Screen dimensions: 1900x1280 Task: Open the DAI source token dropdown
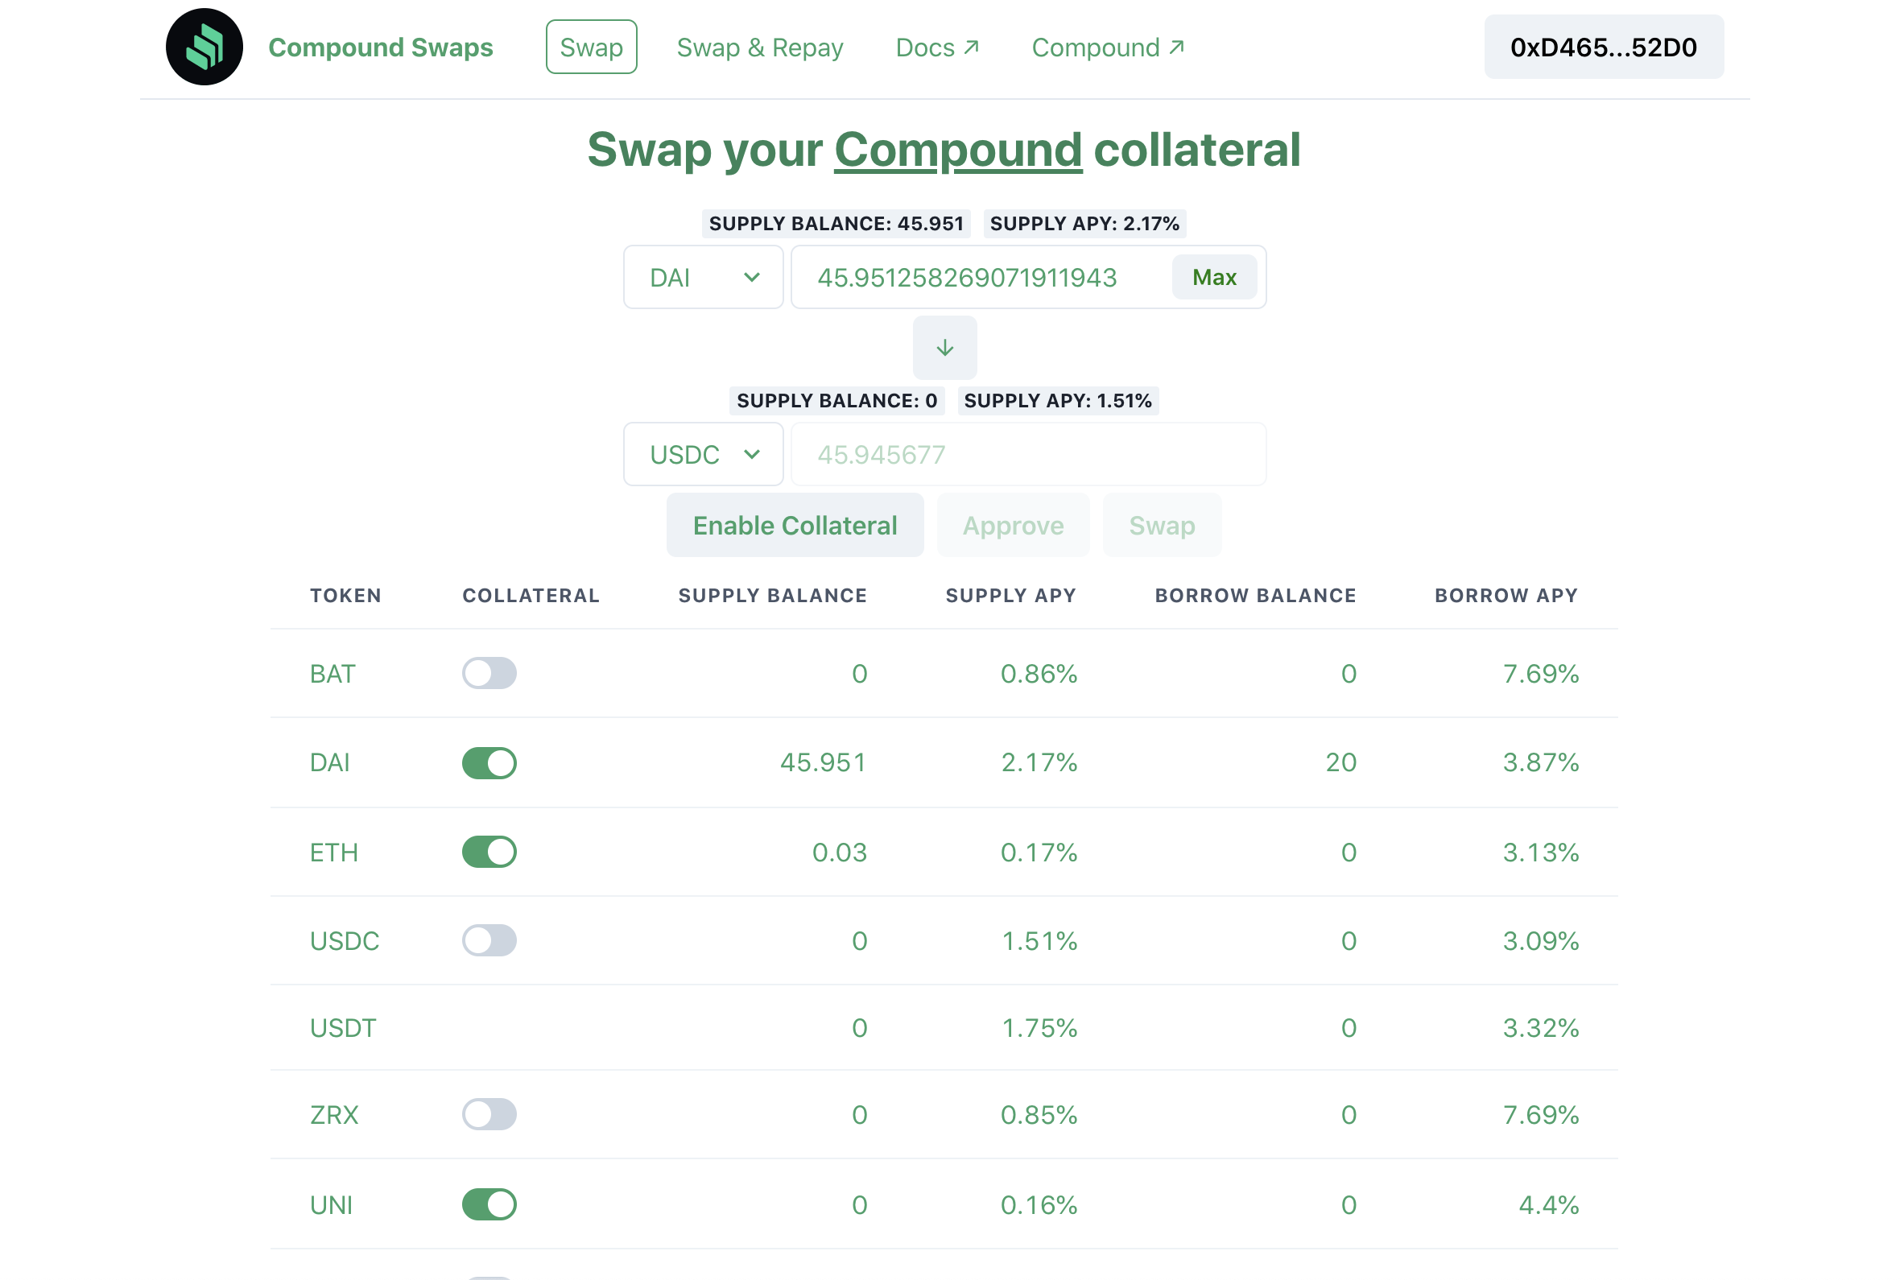703,278
